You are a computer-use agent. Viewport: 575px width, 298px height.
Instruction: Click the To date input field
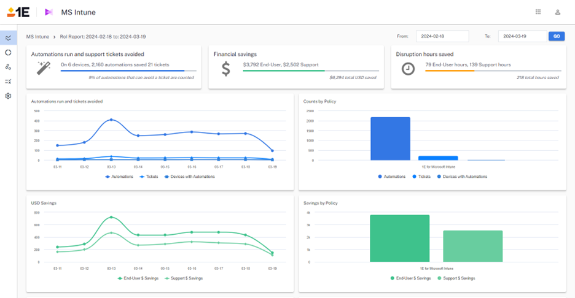click(522, 36)
